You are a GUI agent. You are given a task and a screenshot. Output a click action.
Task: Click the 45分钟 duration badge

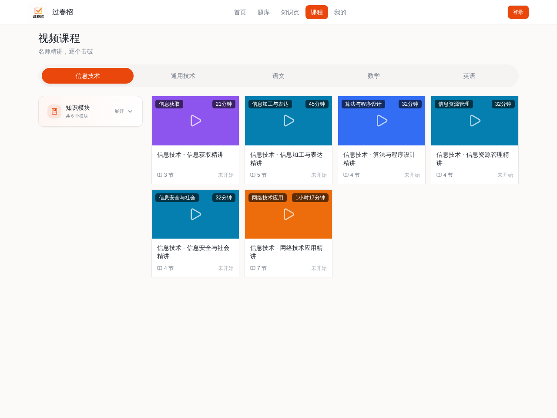pos(317,104)
